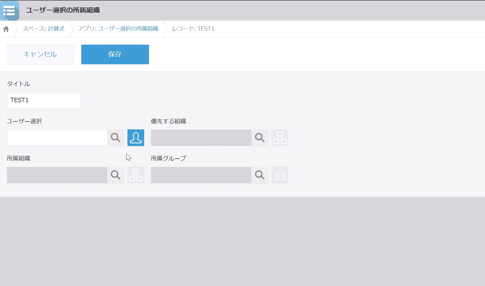
Task: Click the 所属グループ input field
Action: (201, 175)
